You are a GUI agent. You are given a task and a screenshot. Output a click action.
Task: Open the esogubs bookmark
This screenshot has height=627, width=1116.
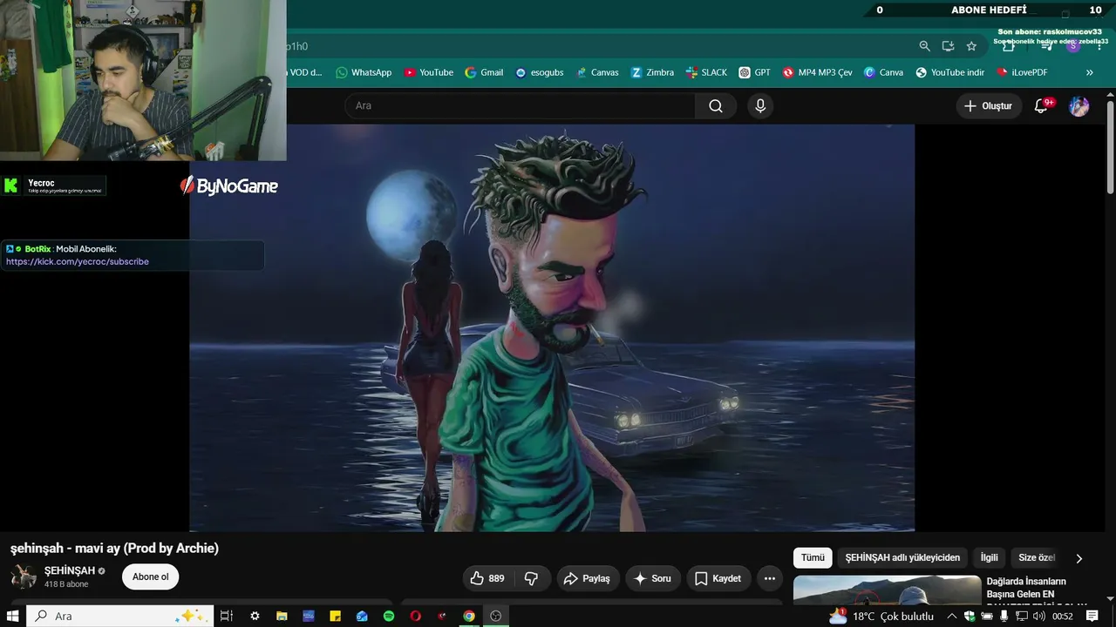click(x=539, y=72)
